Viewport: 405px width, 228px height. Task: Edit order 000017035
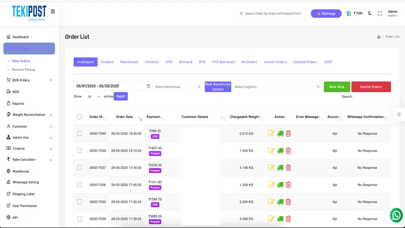[271, 202]
